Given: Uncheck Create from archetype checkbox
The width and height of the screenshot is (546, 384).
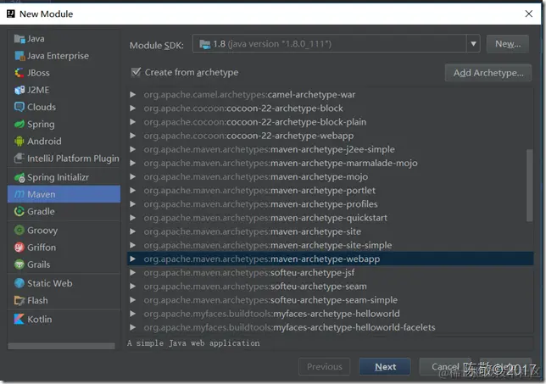Looking at the screenshot, I should pos(136,72).
